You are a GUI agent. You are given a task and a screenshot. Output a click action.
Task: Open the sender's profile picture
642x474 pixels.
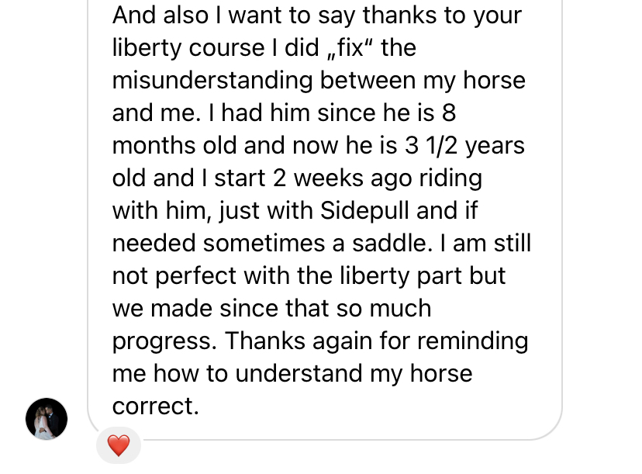pyautogui.click(x=47, y=419)
